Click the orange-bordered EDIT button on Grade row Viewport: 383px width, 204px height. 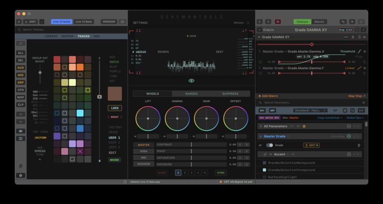pos(311,145)
